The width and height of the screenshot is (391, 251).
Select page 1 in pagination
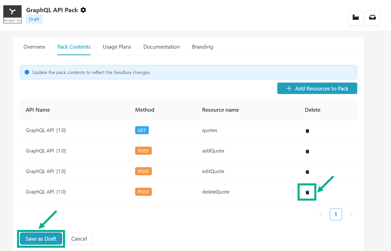[x=336, y=214]
